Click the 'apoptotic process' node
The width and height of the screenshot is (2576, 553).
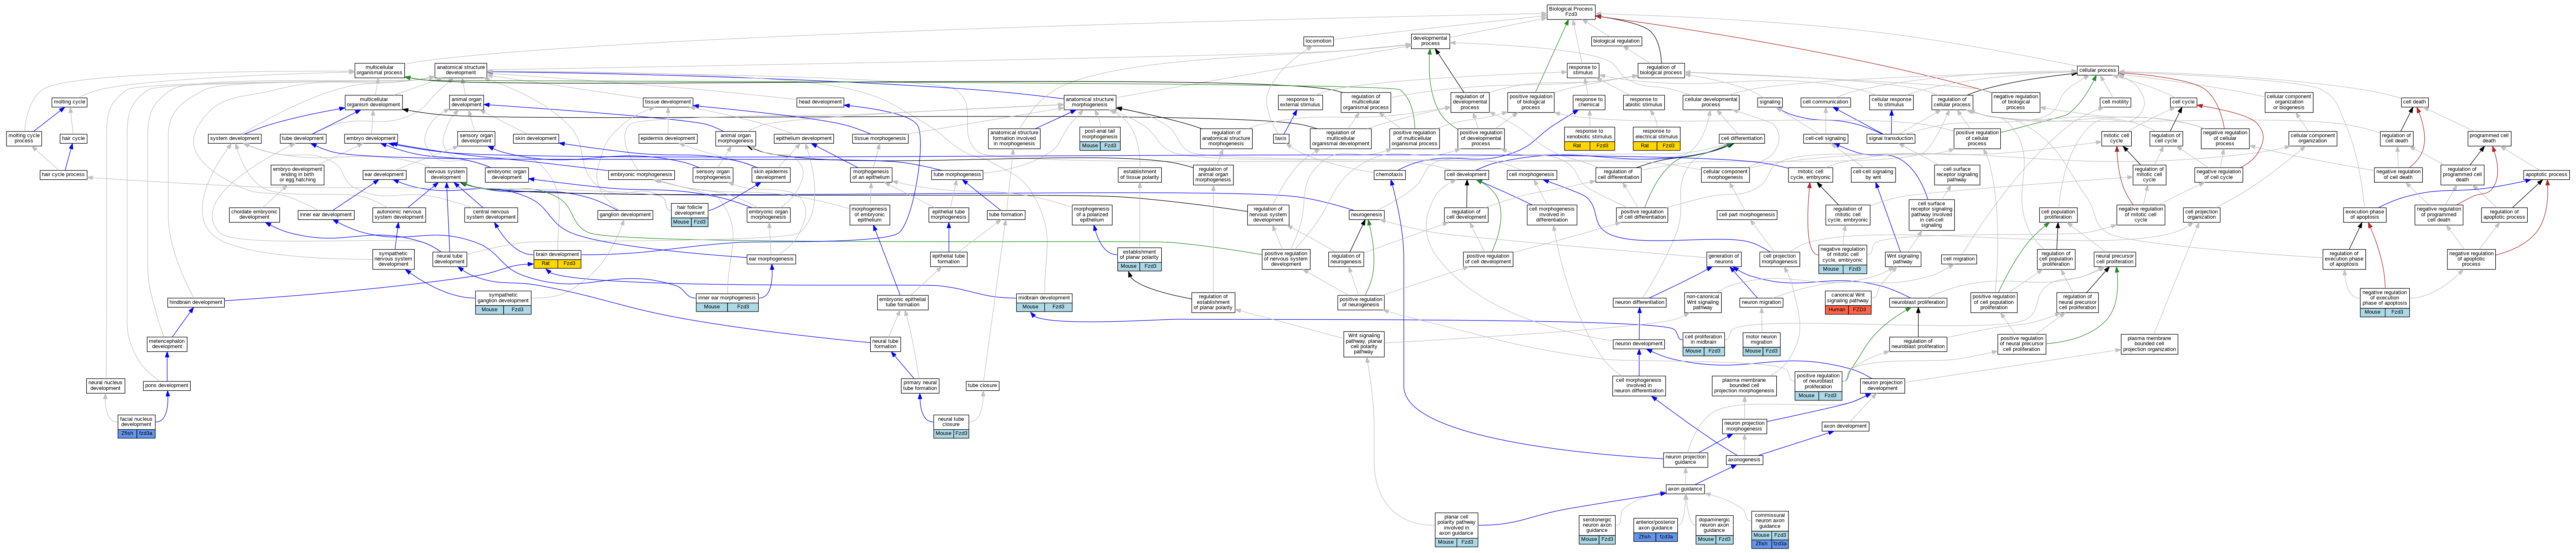(2546, 175)
